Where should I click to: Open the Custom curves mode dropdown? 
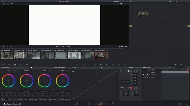point(131,68)
